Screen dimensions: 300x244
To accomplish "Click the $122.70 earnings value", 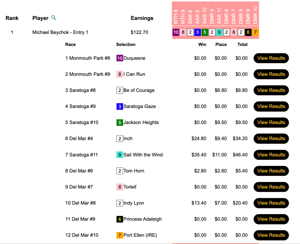I will coord(139,32).
